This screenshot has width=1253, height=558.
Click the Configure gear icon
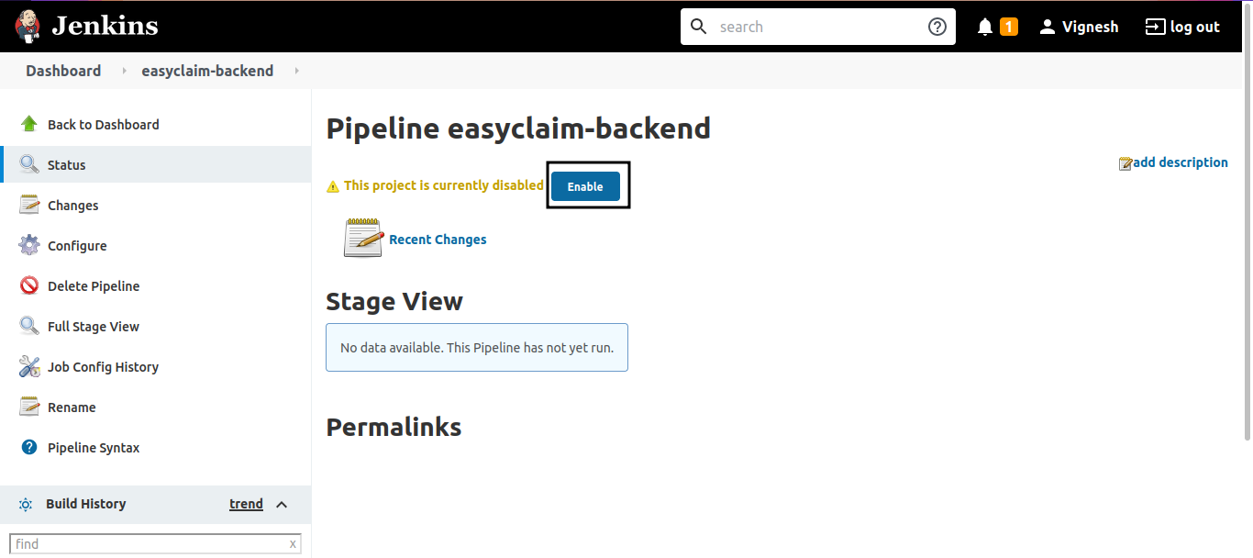29,245
